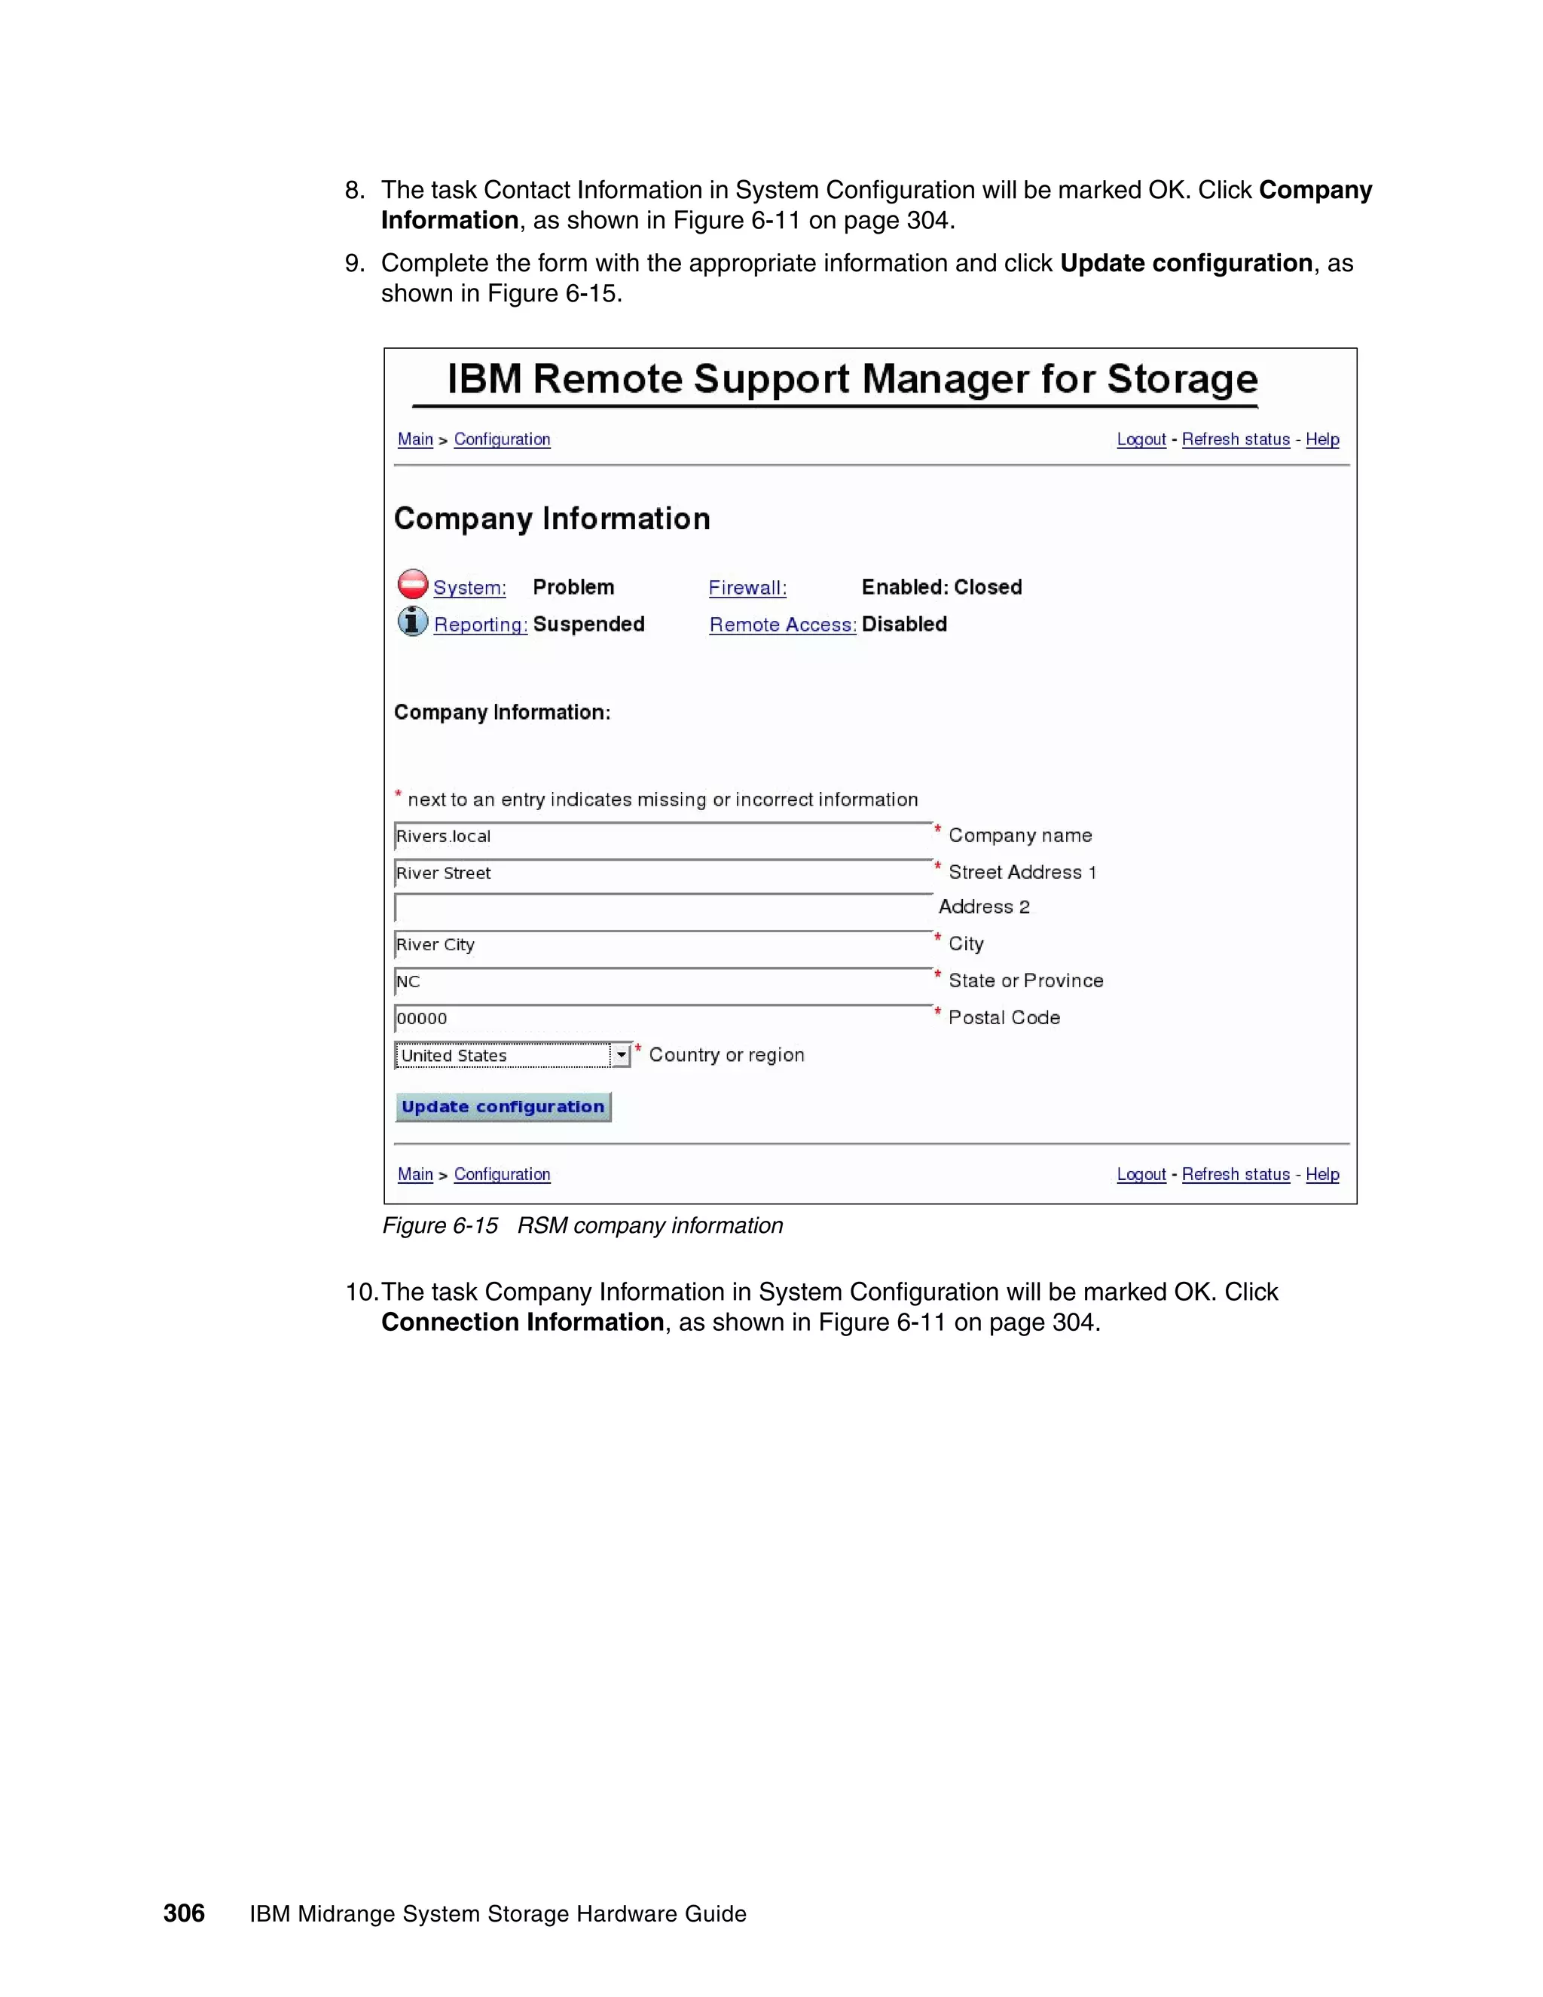Click the 'Figure 6-15 RSM company information' caption
The image size is (1543, 1997).
click(582, 1225)
